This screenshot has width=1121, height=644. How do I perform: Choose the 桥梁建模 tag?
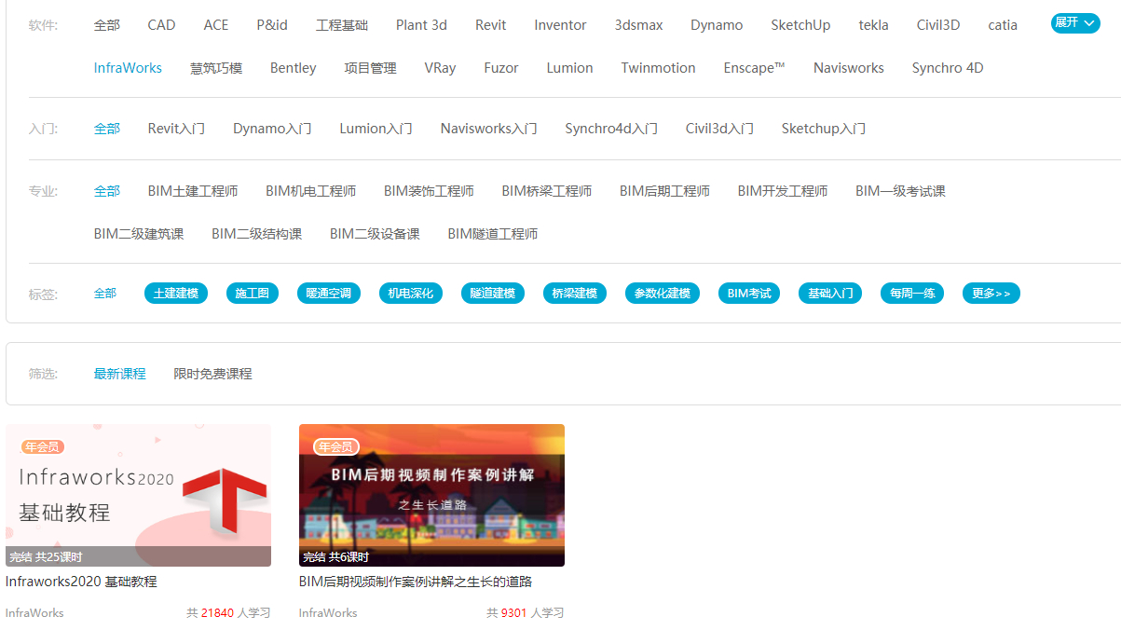[x=575, y=294]
